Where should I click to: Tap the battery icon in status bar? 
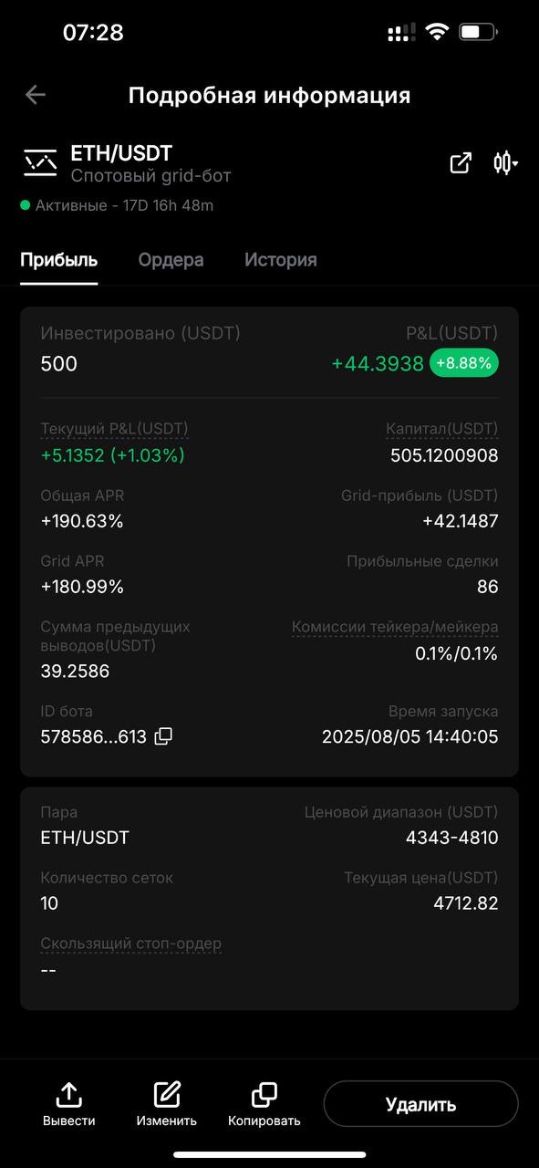pos(479,33)
